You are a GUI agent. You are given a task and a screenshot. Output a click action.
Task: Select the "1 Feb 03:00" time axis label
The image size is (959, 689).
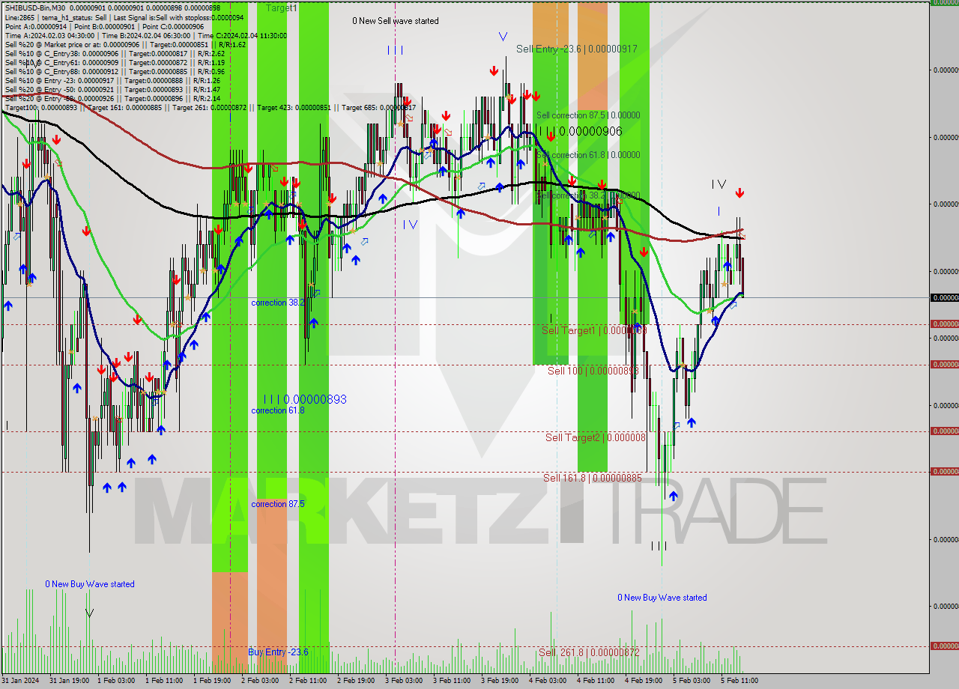click(x=116, y=681)
